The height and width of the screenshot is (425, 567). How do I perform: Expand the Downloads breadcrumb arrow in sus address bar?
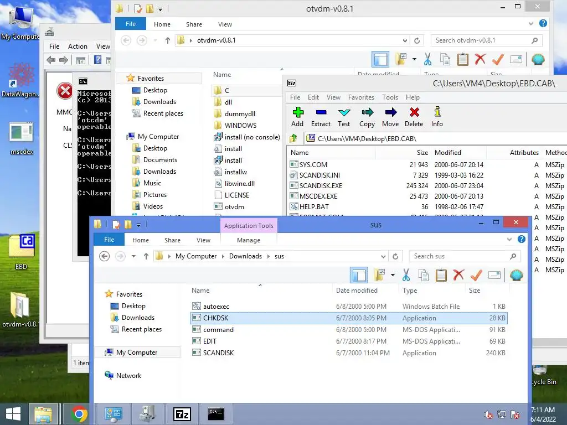click(269, 256)
